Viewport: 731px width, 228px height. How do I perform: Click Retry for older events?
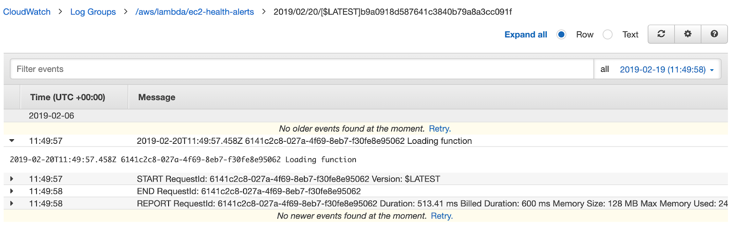(x=440, y=129)
